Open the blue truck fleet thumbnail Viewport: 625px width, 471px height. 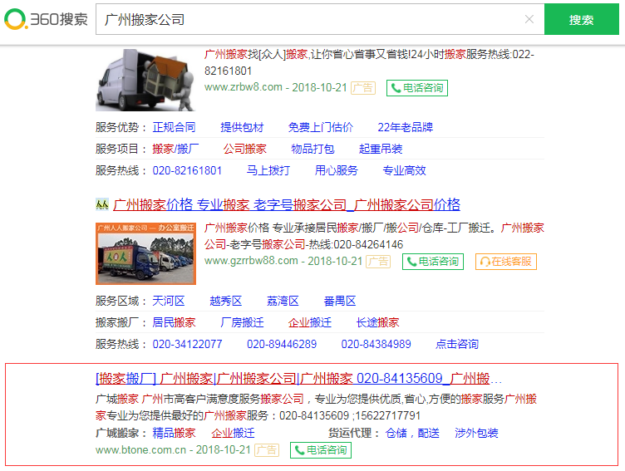click(x=145, y=253)
